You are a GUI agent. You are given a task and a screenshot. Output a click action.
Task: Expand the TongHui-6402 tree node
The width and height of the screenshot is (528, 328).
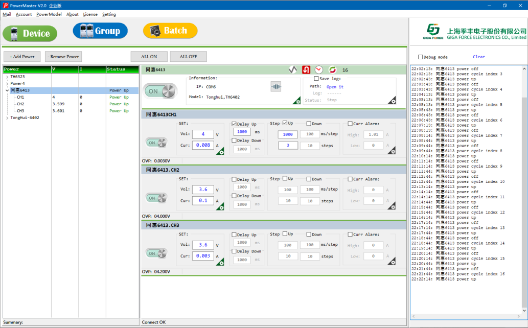7,118
